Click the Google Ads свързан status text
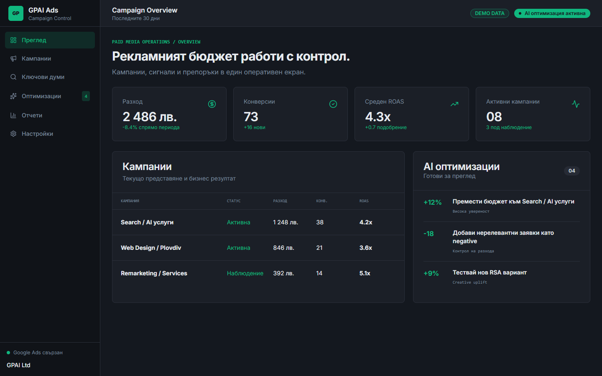Viewport: 602px width, 376px height. [38, 353]
